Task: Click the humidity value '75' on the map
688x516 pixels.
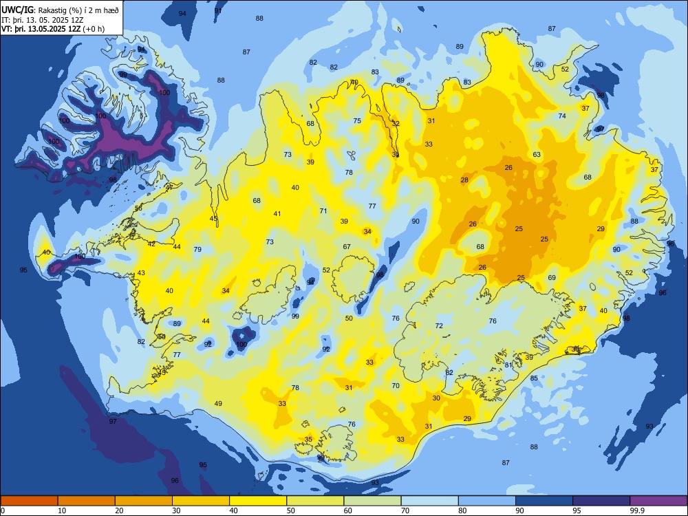Action: click(x=357, y=120)
